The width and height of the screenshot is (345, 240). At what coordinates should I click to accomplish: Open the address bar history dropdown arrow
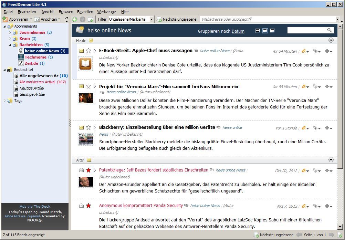337,19
